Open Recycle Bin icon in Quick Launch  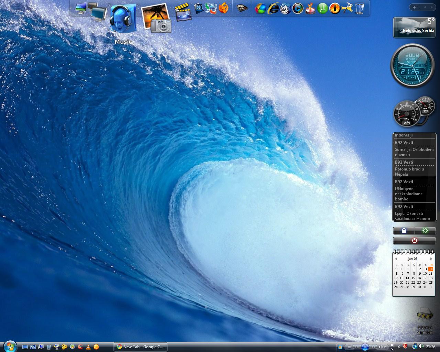click(x=49, y=347)
